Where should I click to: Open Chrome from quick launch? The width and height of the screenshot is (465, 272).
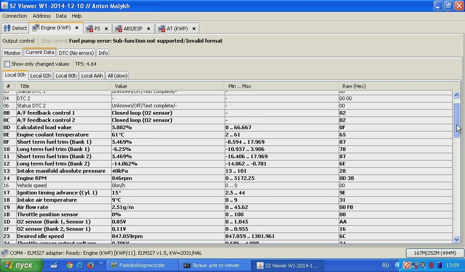coord(69,265)
